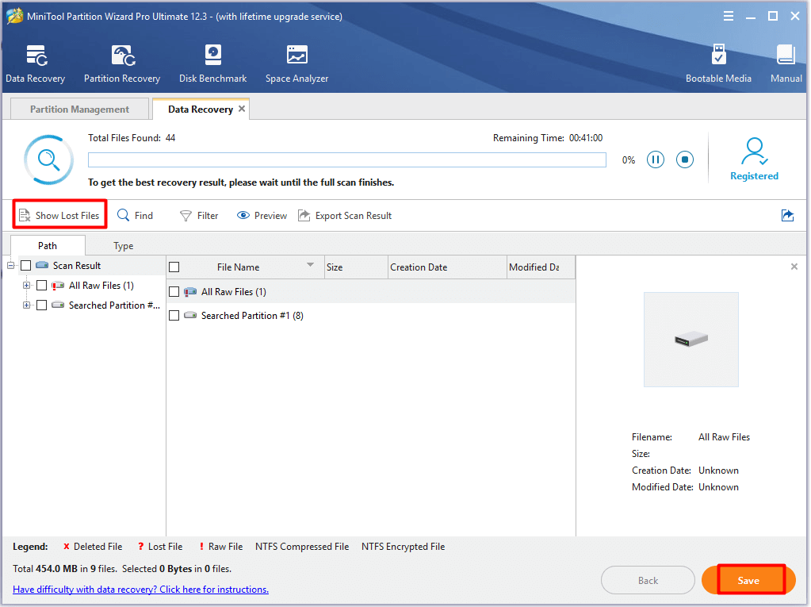This screenshot has width=811, height=607.
Task: Click the Deleted File legend entry
Action: (x=93, y=547)
